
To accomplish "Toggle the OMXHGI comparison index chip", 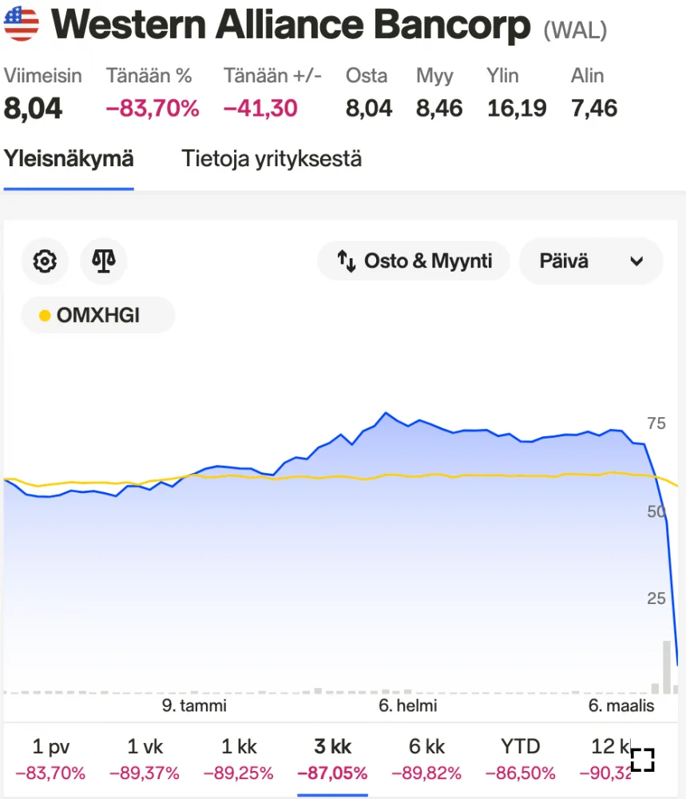I will (x=97, y=315).
